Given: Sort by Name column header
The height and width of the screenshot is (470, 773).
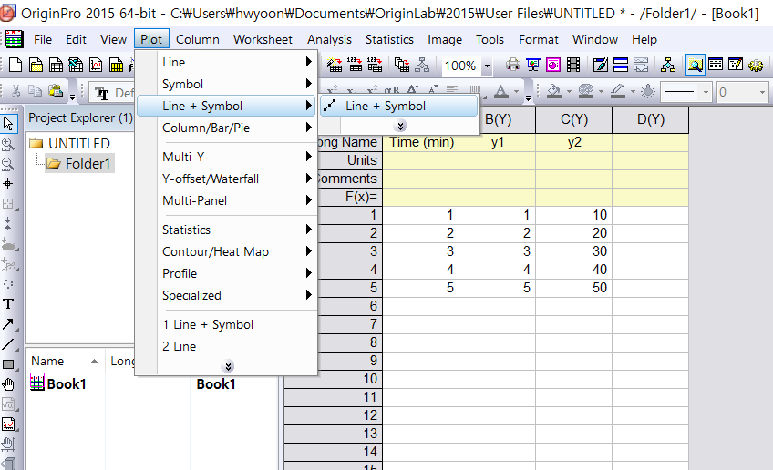Looking at the screenshot, I should [64, 361].
